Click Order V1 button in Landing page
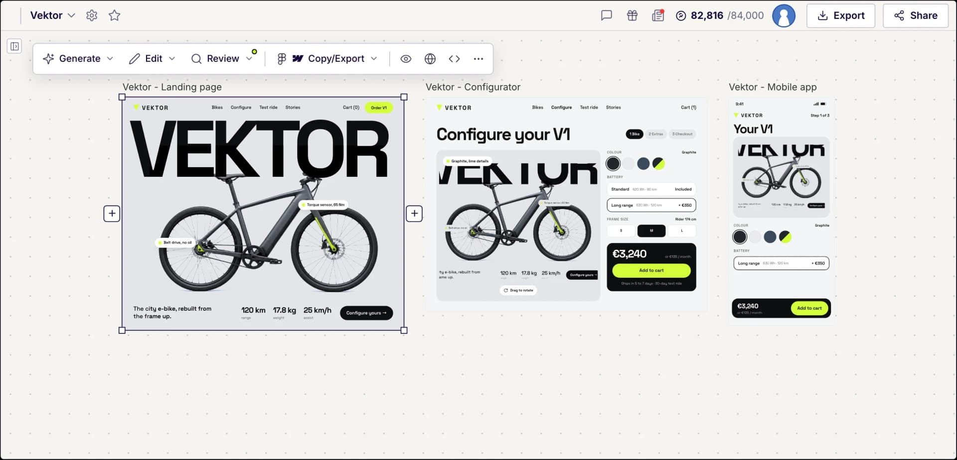Screen dimensions: 957x460 point(379,108)
